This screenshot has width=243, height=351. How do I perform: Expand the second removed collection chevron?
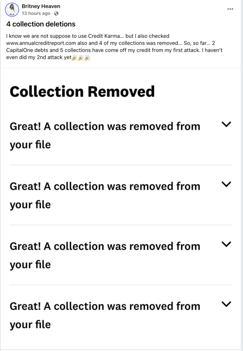pos(226,184)
